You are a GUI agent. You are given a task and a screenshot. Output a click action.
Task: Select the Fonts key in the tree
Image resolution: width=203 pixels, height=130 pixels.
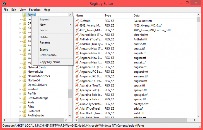pyautogui.click(x=31, y=15)
